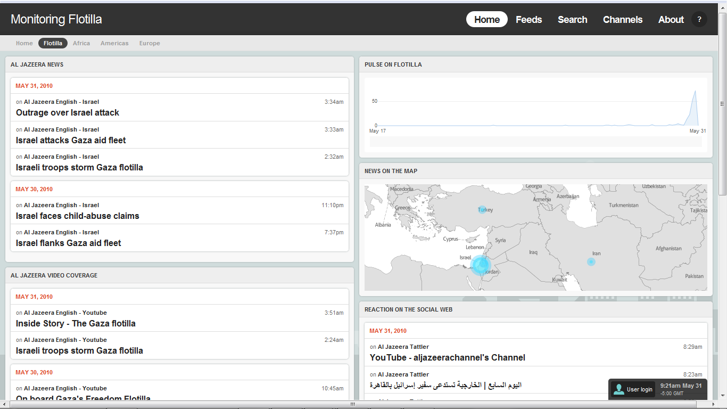Click the 'May 17' chart axis label
The width and height of the screenshot is (727, 409).
(377, 131)
